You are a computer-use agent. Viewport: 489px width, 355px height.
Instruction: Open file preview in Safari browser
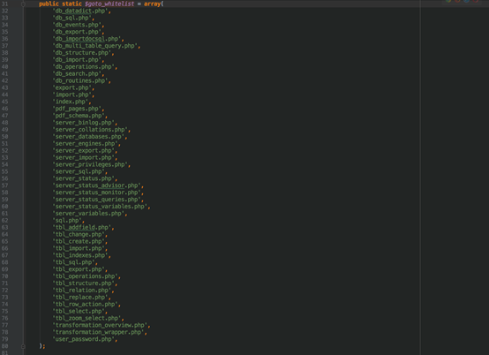coord(467,1)
